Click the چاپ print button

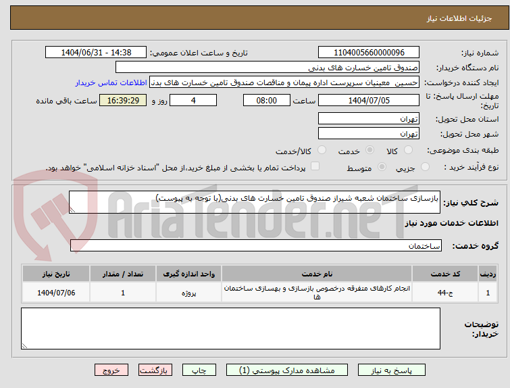(x=199, y=370)
